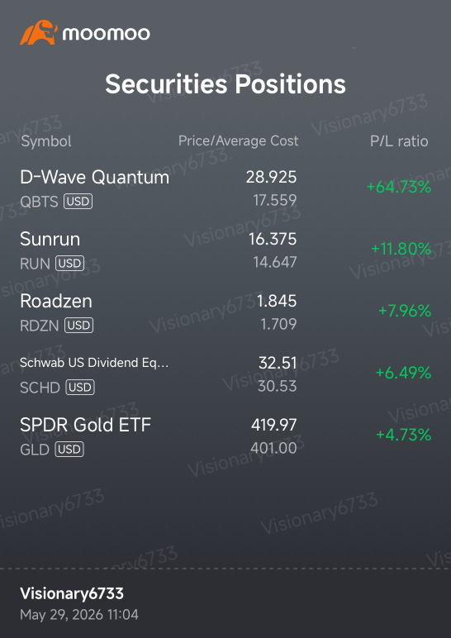Open the SPDR Gold ETF position
Screen dimensions: 451x638
pos(225,436)
